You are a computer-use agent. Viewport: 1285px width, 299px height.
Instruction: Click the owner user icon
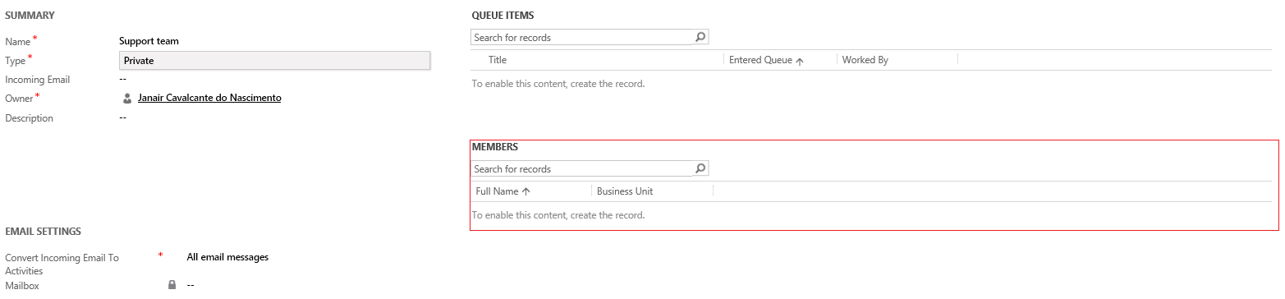click(x=127, y=98)
